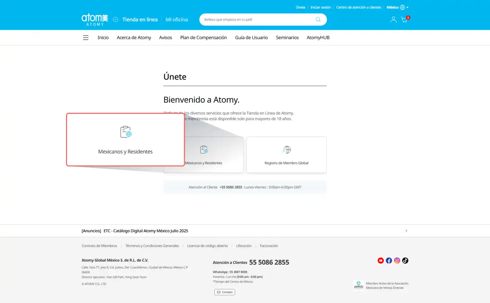The width and height of the screenshot is (490, 303).
Task: Click the Iniciar sesión link
Action: [321, 7]
